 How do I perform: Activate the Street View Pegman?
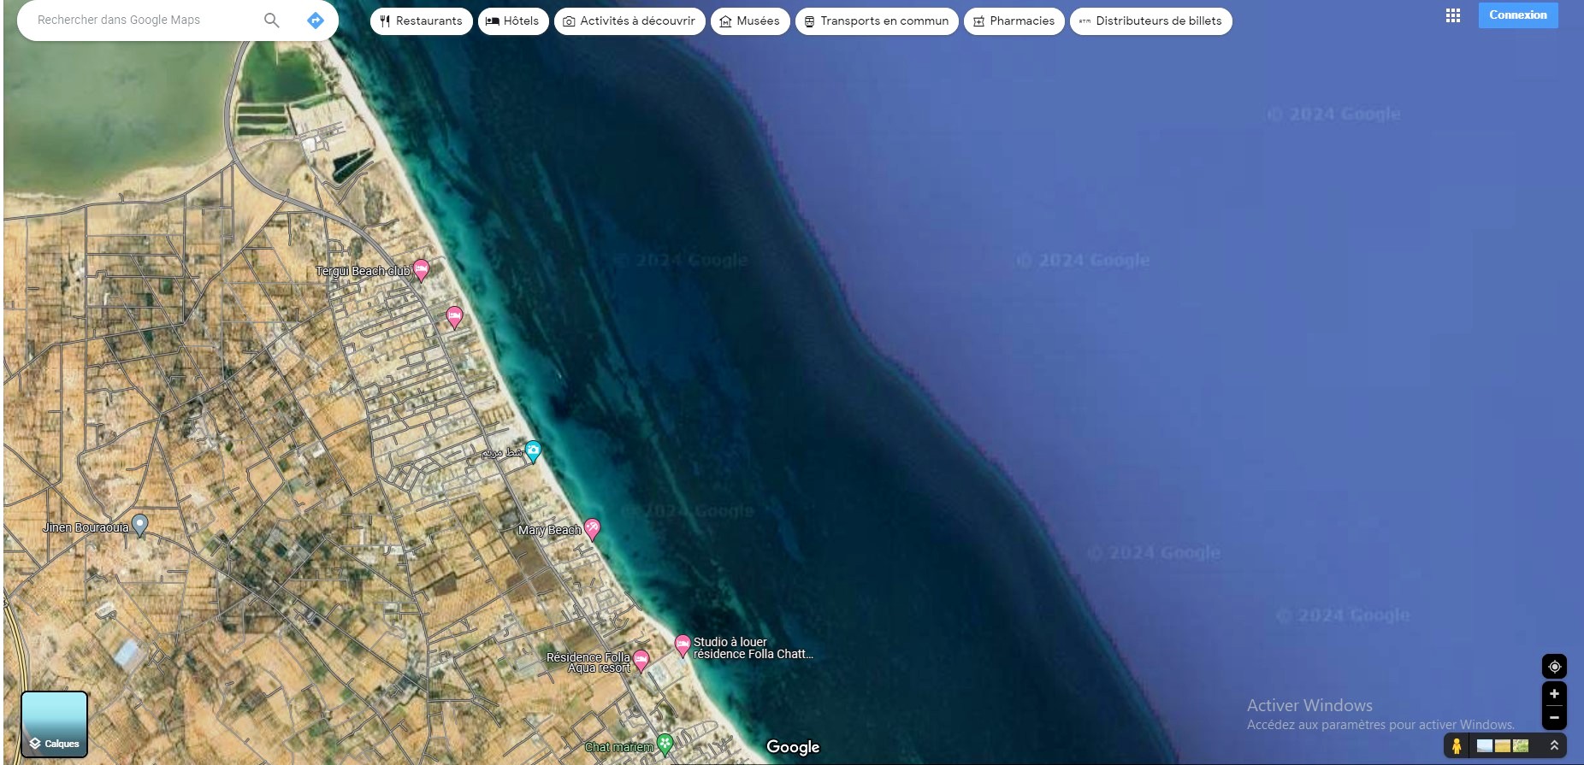[1456, 746]
